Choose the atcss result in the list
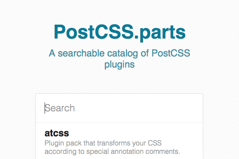The height and width of the screenshot is (159, 239). point(119,141)
